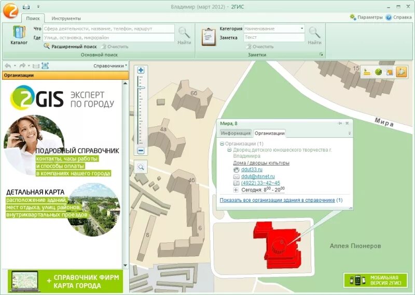Click Очистить in the Основной поиск group
Screen dimensions: 415x295
[x=114, y=47]
